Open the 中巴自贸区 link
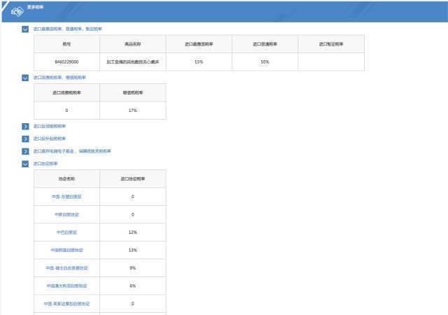 66,232
